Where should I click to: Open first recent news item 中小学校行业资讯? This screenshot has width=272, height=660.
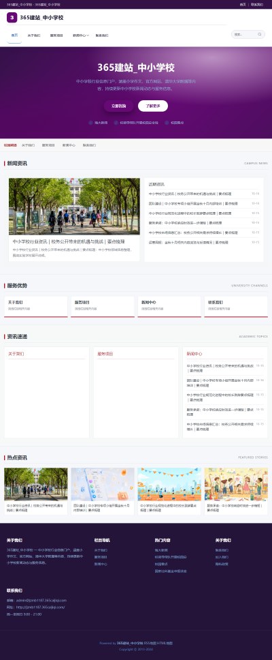190,194
